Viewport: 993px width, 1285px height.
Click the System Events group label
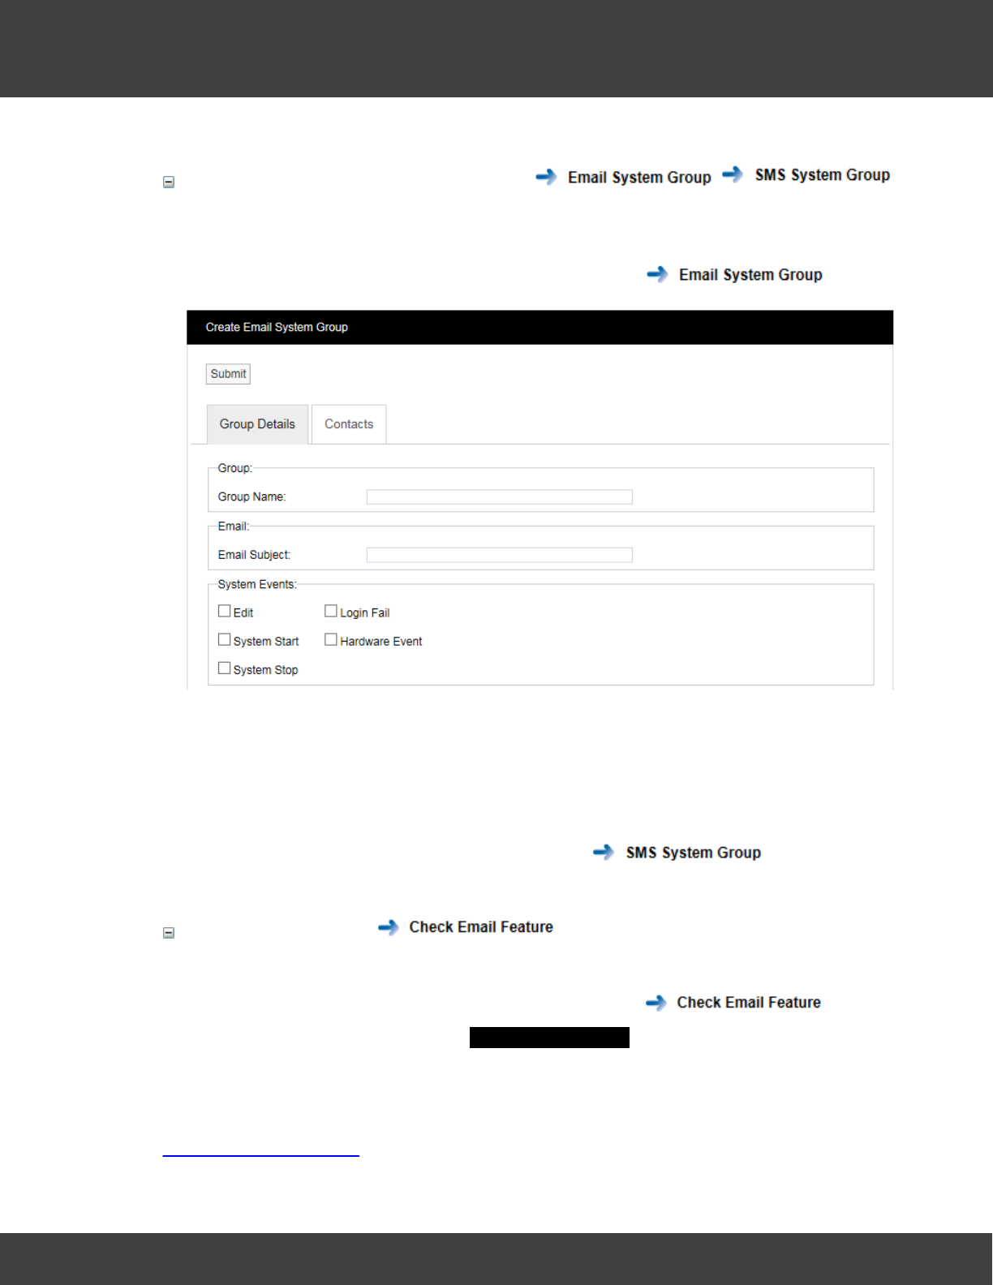(x=257, y=585)
